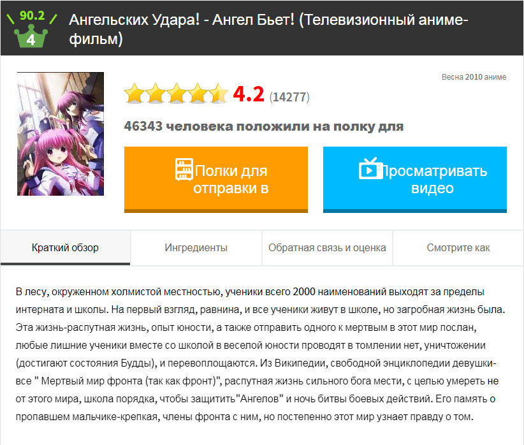Switch to the Смотрите как tab
Screen dimensions: 524x445
point(458,248)
